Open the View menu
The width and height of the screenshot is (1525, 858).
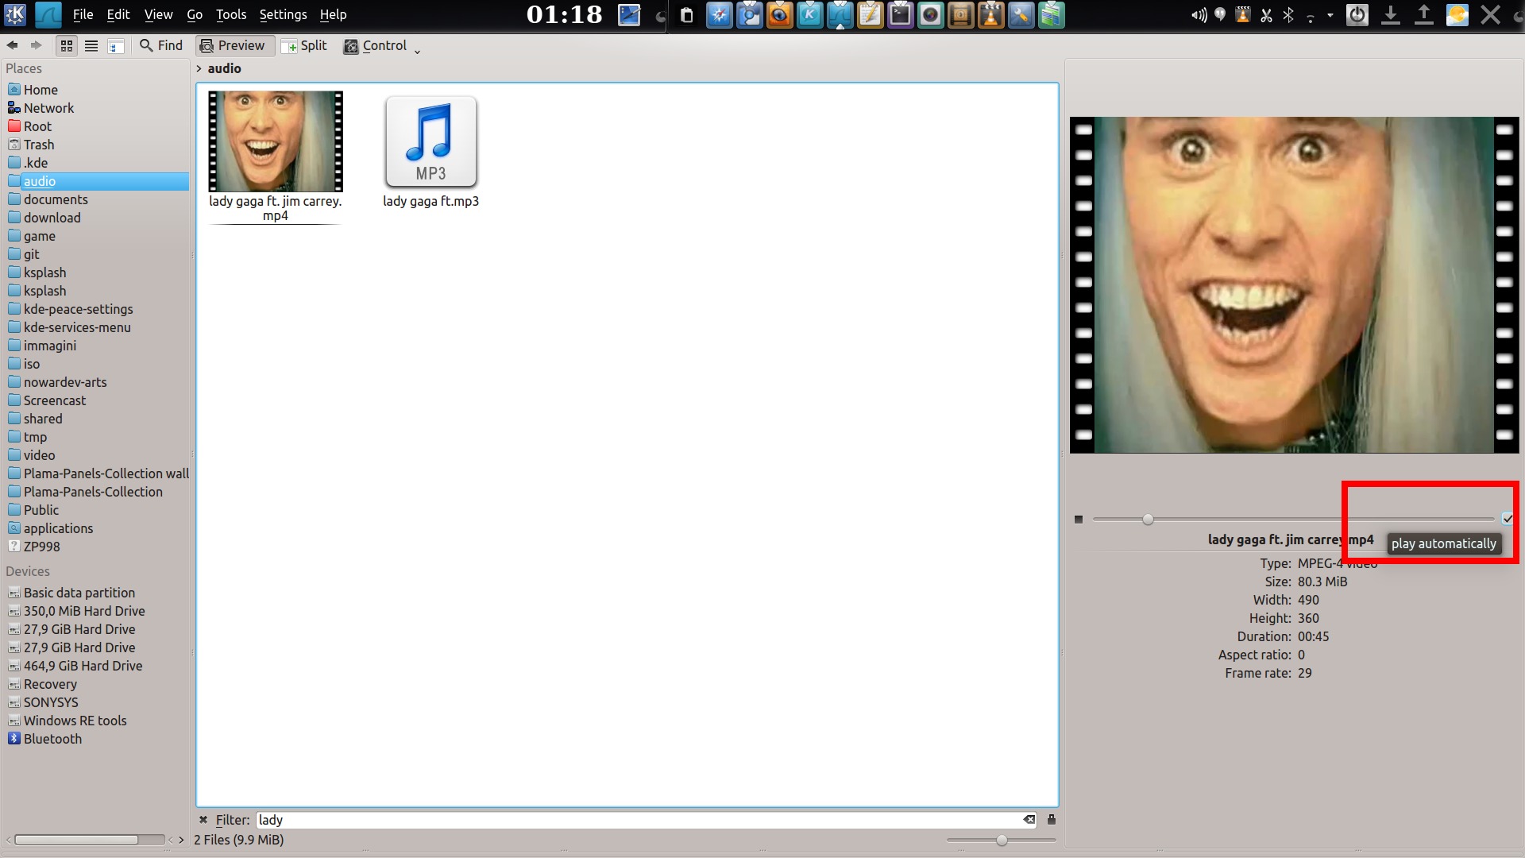(158, 14)
